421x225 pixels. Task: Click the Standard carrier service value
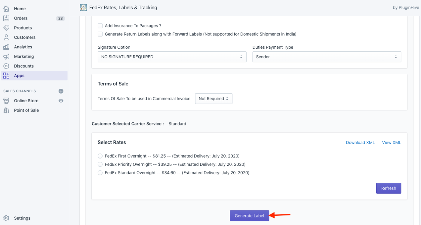pos(177,124)
